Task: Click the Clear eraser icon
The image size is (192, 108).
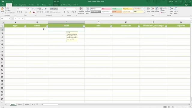Action: point(161,13)
